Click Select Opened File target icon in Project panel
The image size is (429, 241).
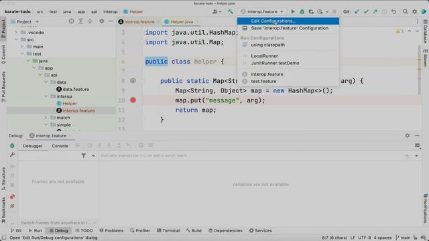[72, 21]
